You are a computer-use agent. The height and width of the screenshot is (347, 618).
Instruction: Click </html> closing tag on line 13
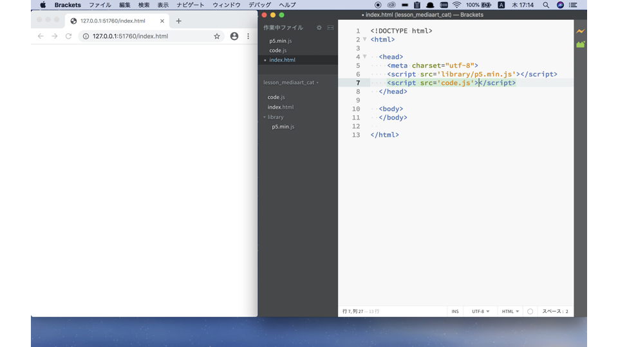[x=385, y=135]
